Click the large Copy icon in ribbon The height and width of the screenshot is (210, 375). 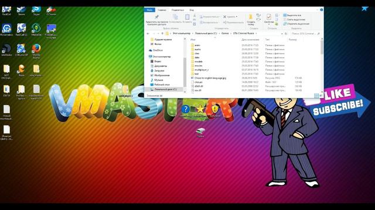[x=175, y=19]
